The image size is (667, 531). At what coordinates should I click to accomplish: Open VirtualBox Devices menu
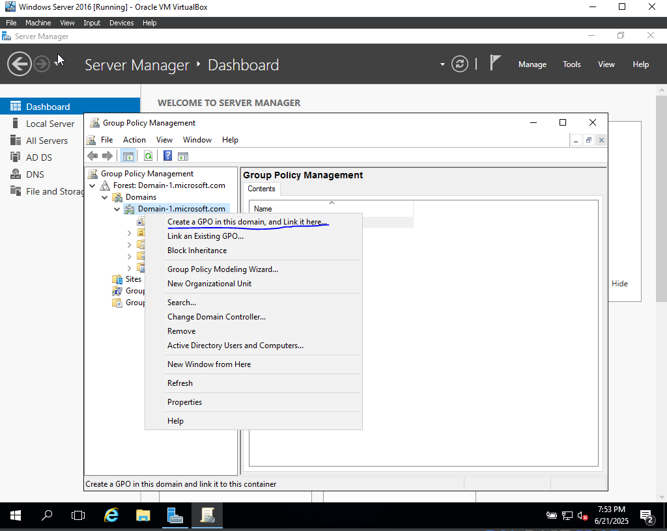tap(121, 23)
